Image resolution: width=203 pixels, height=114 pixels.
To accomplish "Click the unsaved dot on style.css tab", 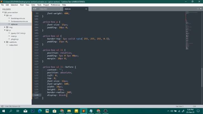I will tap(86, 9).
